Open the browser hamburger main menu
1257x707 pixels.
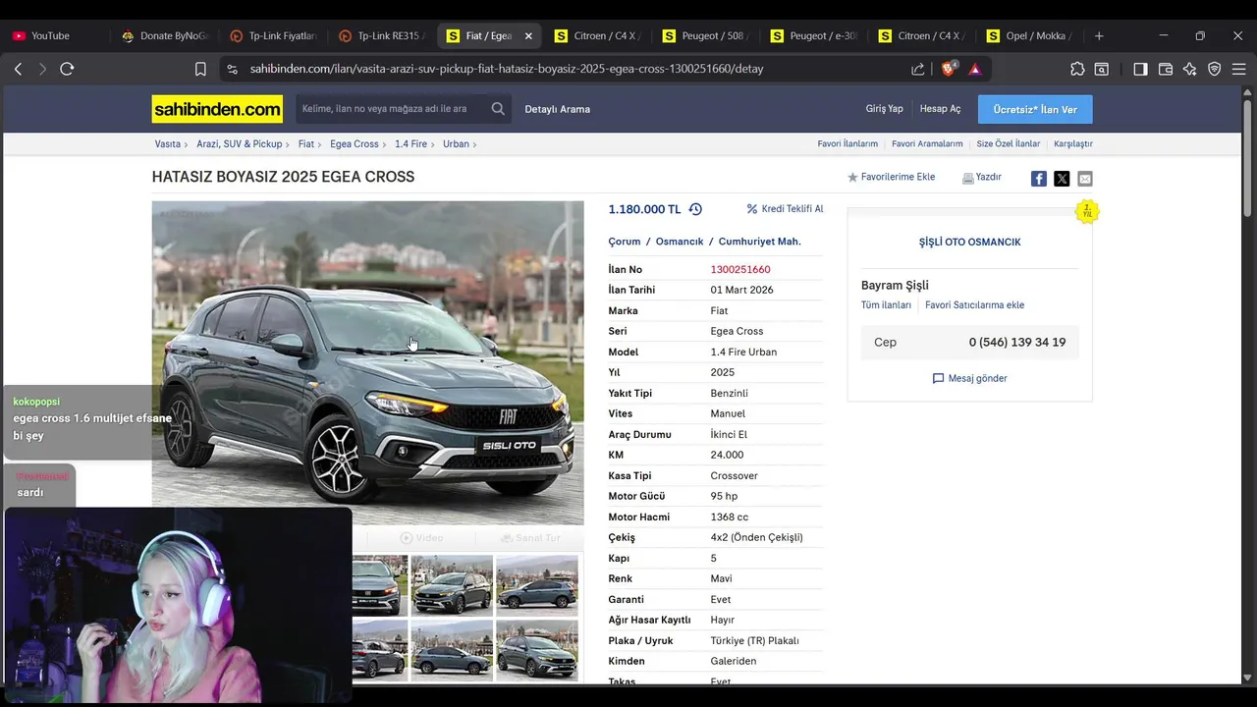1239,69
